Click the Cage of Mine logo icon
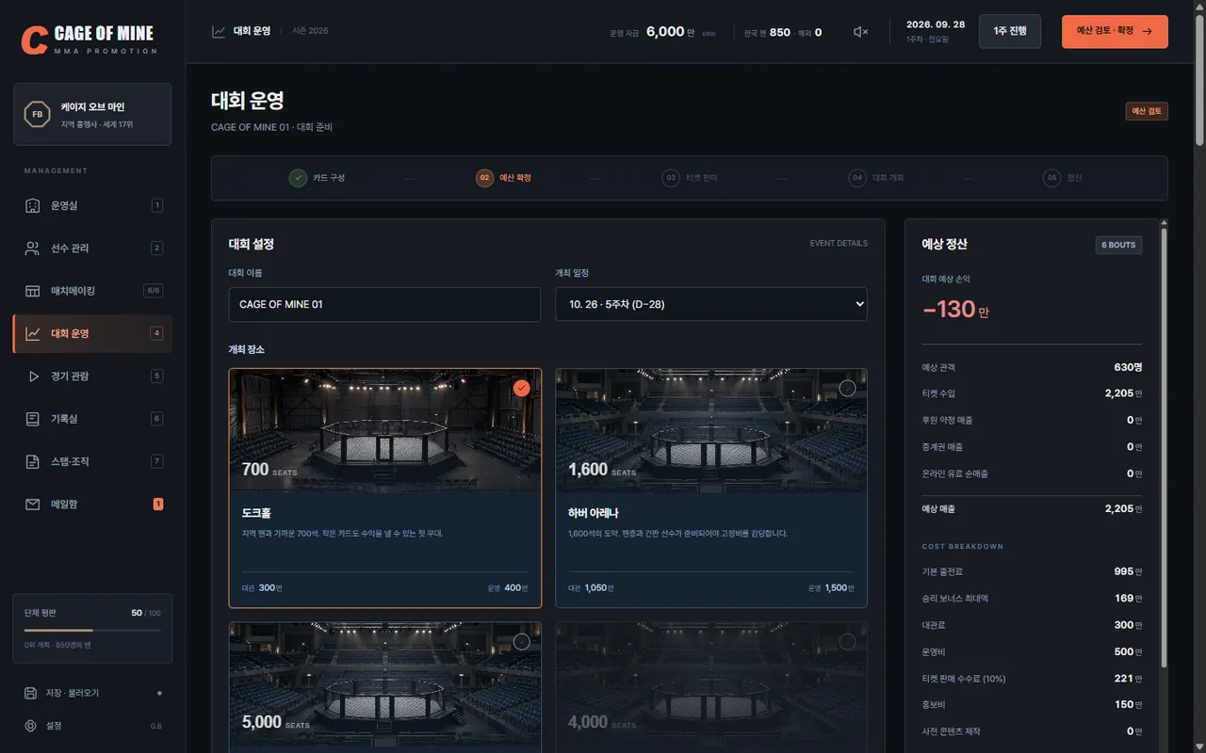 coord(35,40)
